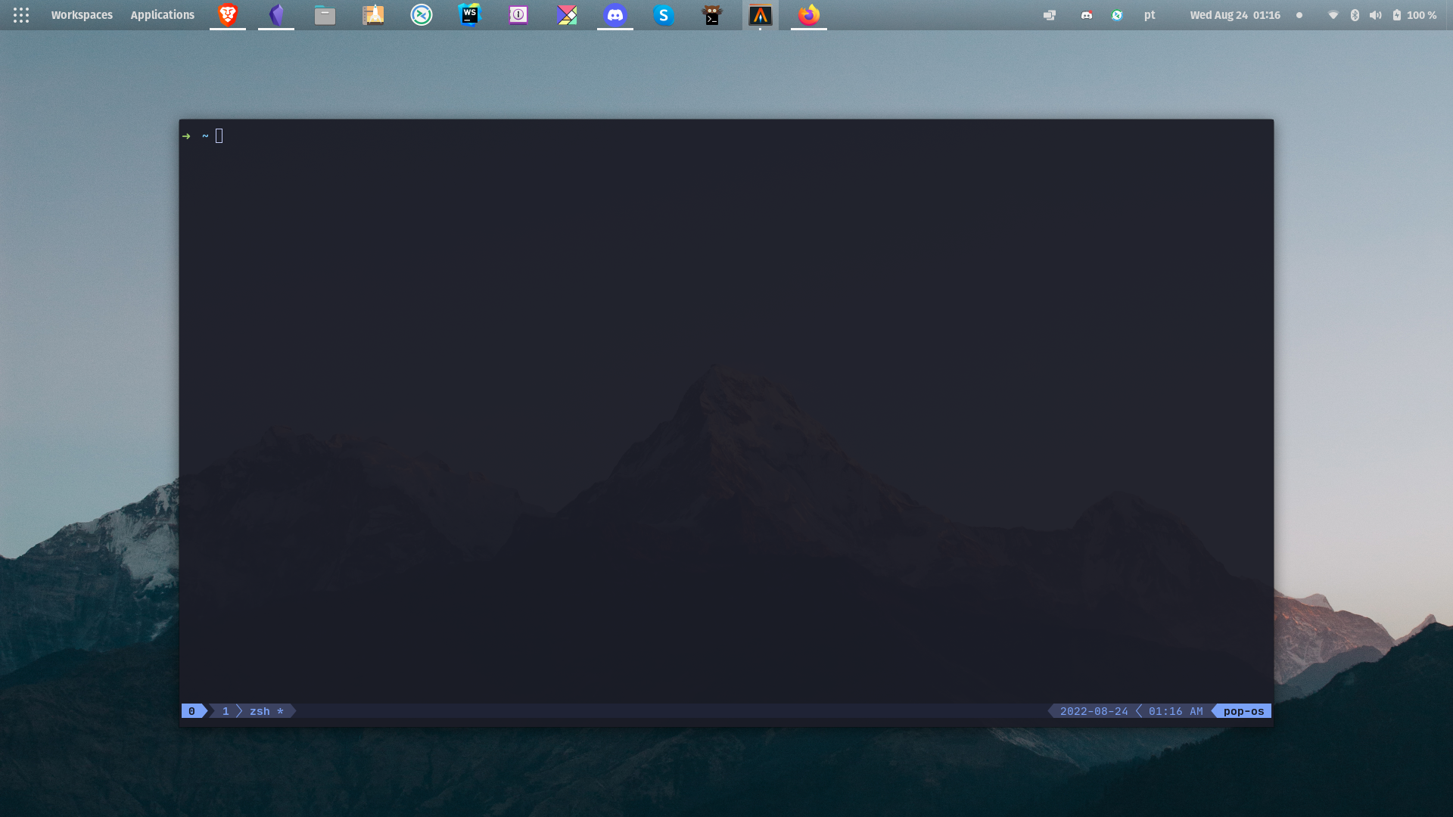Click the Wed Aug 24 clock
Viewport: 1453px width, 817px height.
1234,14
